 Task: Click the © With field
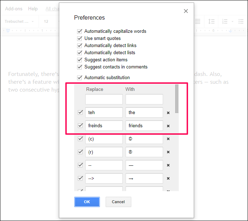click(x=144, y=139)
